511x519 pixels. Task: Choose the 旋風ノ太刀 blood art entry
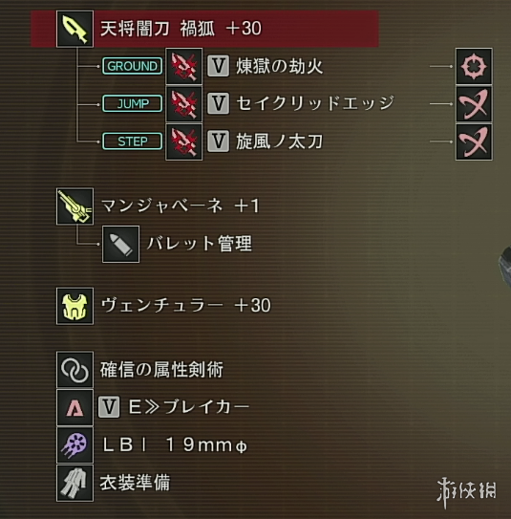(x=279, y=141)
